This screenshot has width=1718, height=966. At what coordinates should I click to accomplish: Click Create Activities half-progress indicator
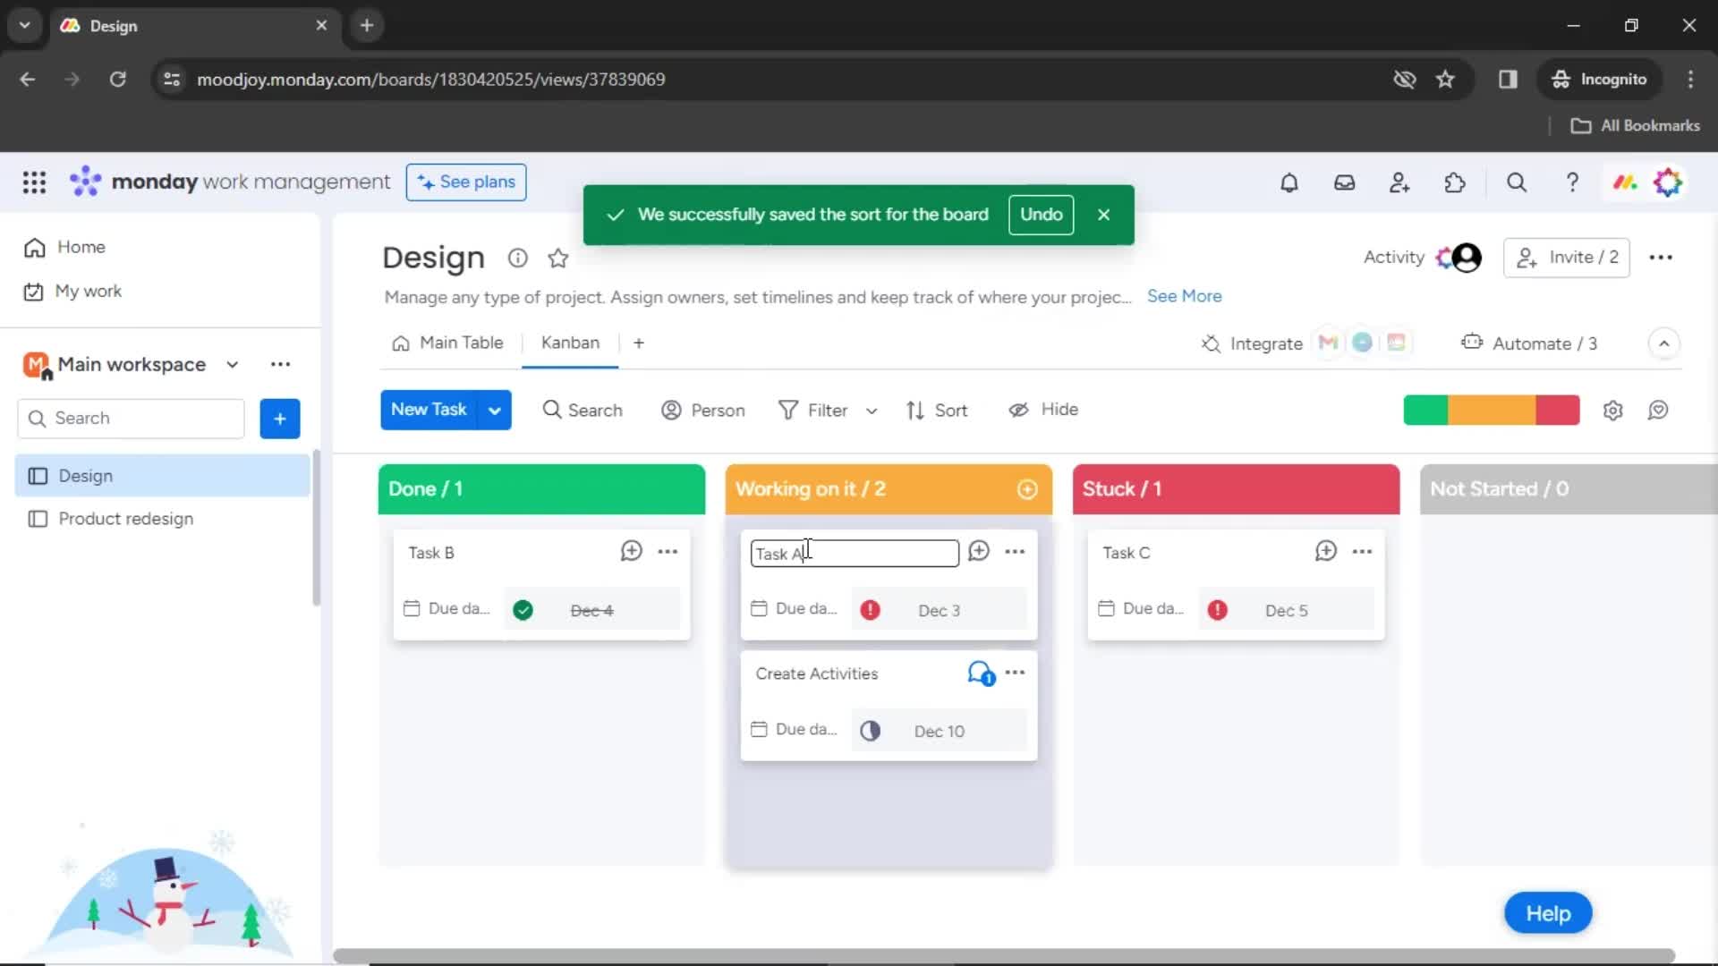point(870,731)
